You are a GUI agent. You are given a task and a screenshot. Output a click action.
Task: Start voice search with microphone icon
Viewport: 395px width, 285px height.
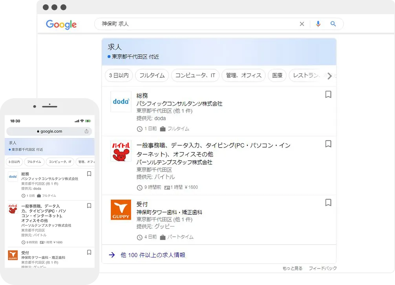click(x=318, y=24)
